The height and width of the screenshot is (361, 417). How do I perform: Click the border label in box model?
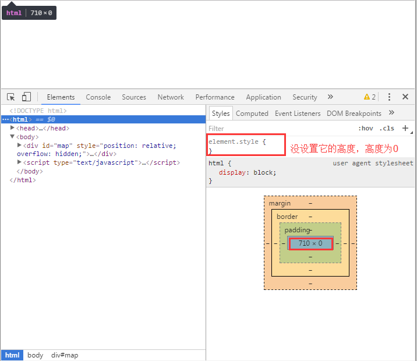pyautogui.click(x=287, y=217)
